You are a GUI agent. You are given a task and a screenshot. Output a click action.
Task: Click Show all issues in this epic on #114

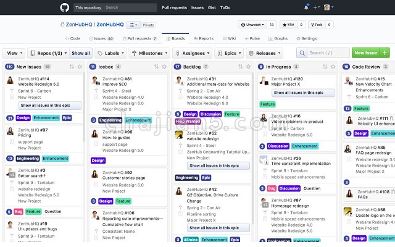[50, 106]
